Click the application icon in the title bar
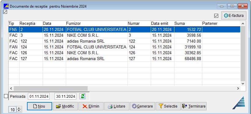Screen dimensions: 251x114 coord(6,6)
